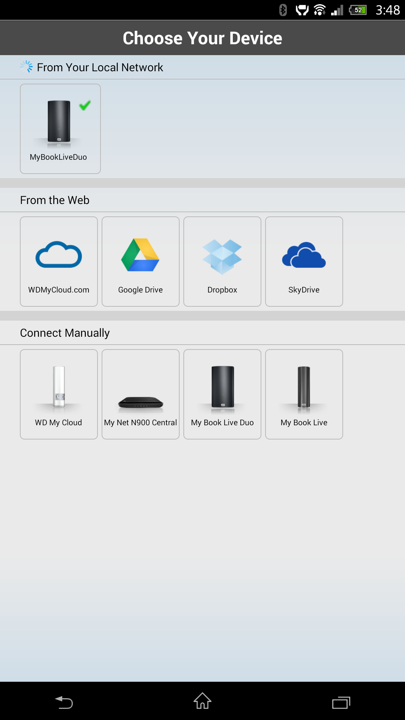Connect to Dropbox
This screenshot has width=405, height=720.
[222, 261]
